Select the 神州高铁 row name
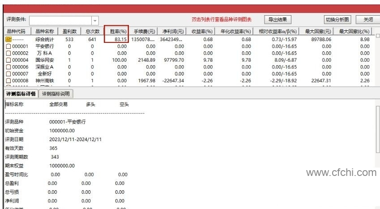380x209 pixels. 45,80
